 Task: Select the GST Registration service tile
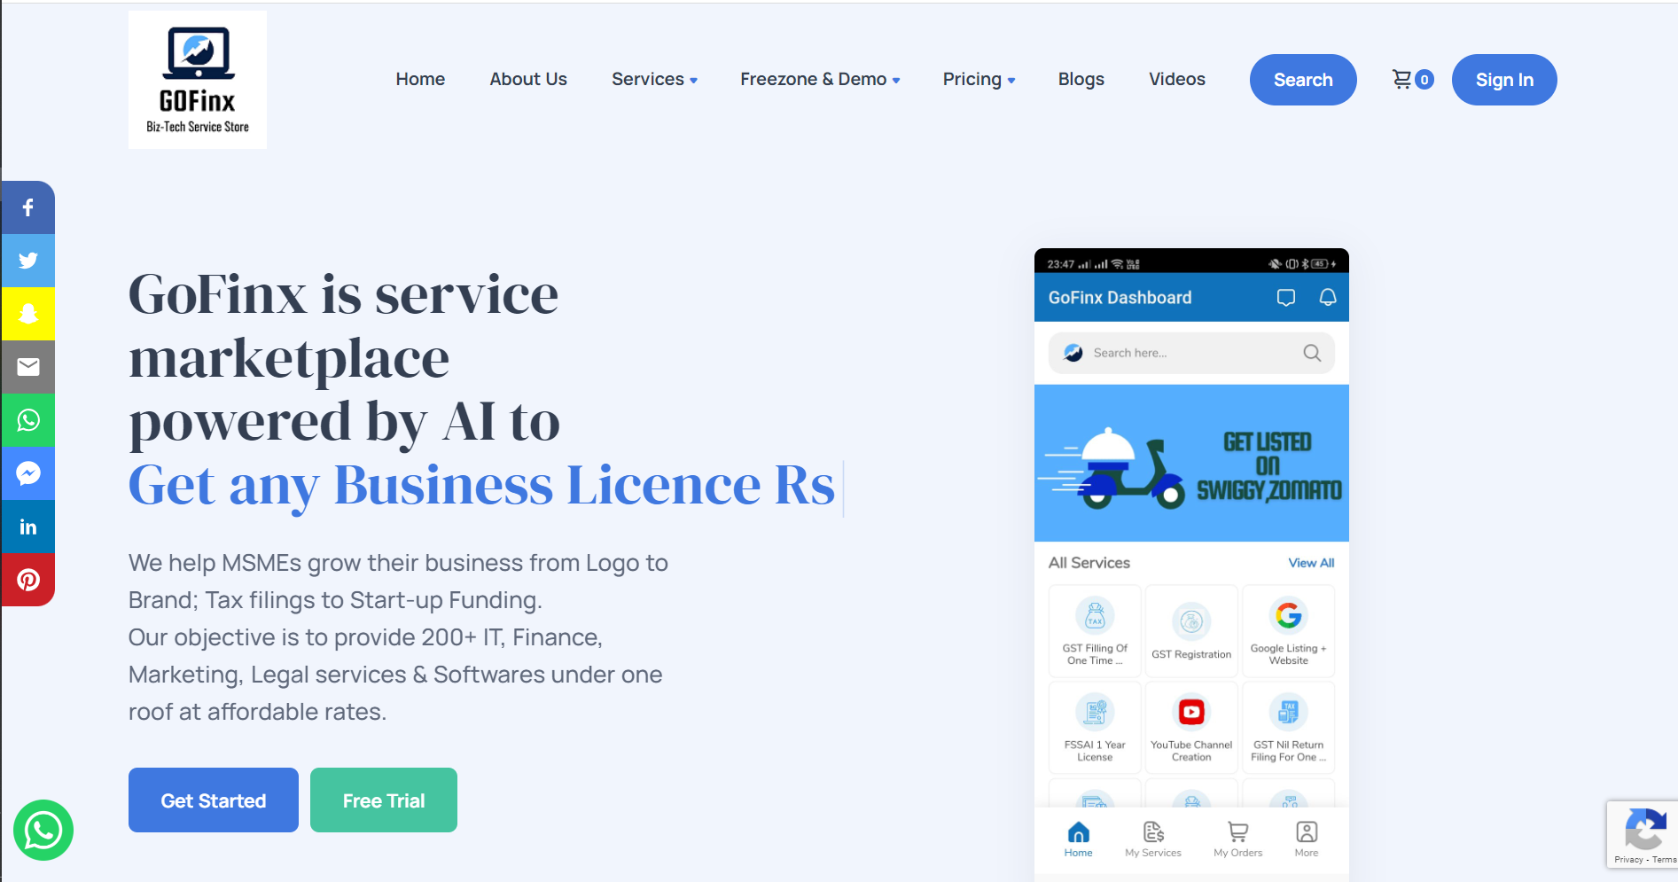tap(1191, 631)
